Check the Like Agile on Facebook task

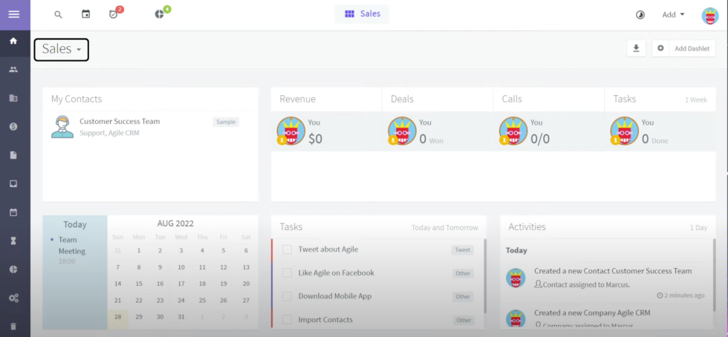click(x=287, y=273)
